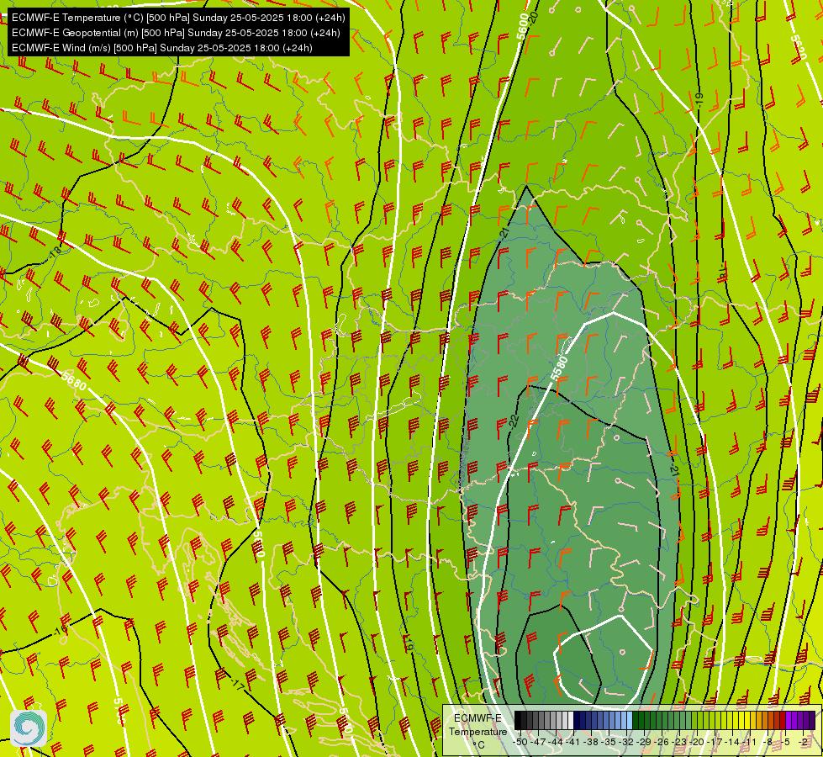Click the -38 value on the legend scale

pyautogui.click(x=592, y=742)
